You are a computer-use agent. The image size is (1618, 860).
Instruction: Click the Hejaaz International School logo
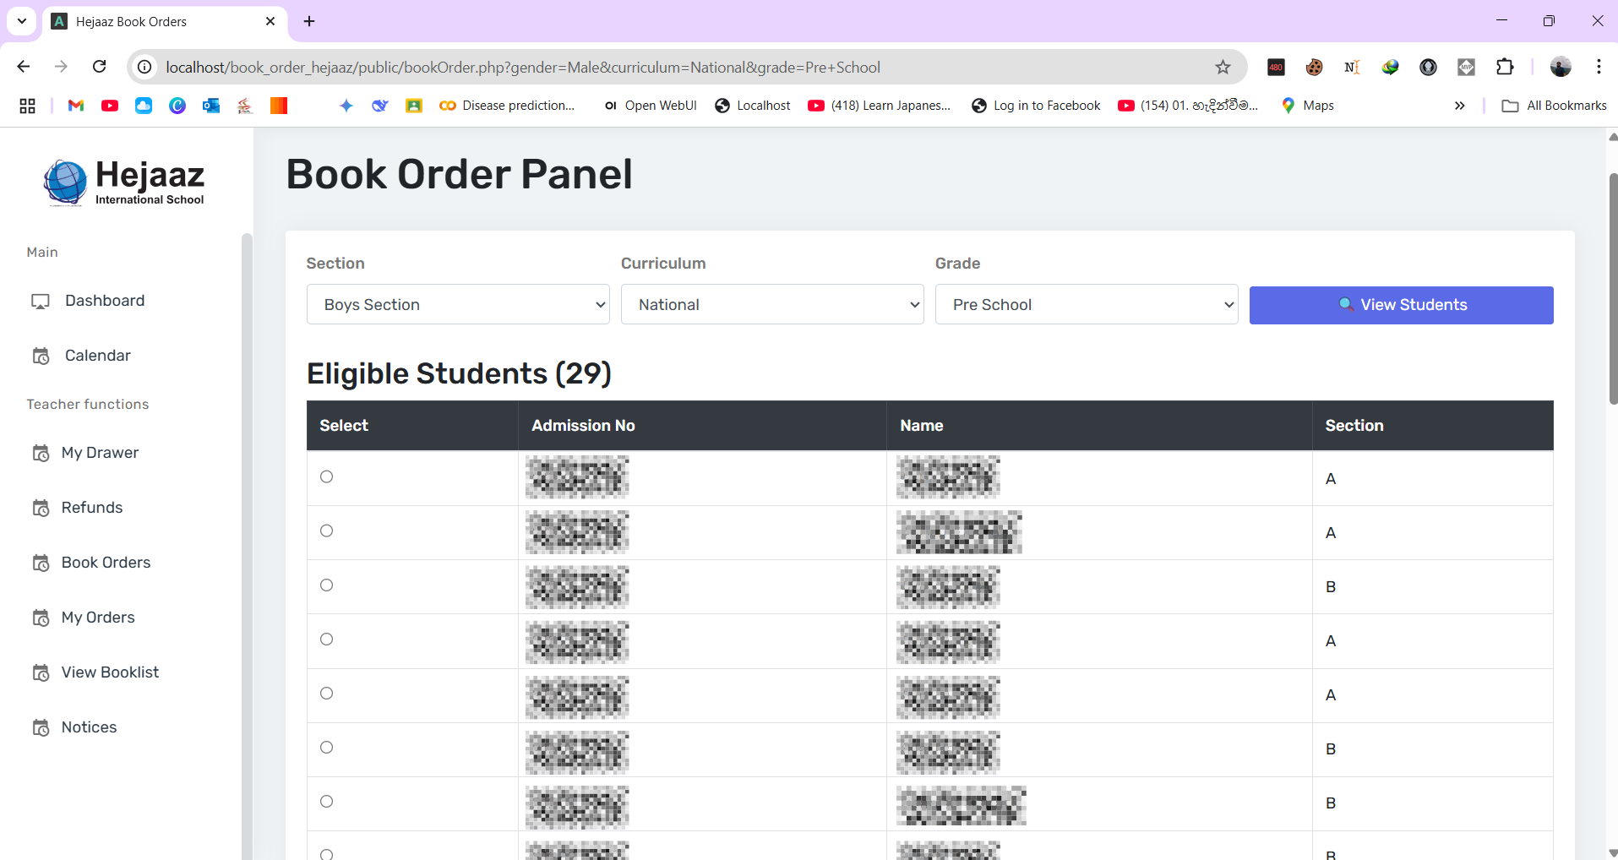click(123, 182)
